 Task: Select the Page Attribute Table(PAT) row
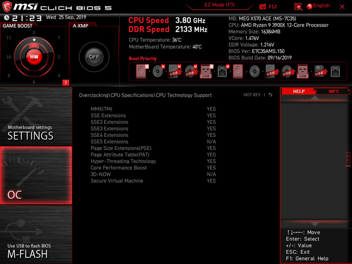153,154
